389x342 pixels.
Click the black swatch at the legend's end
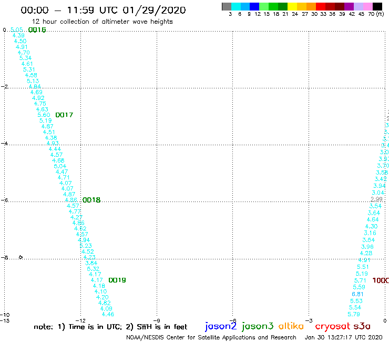(x=377, y=6)
